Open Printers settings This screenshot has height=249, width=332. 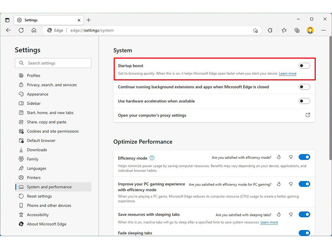click(x=53, y=178)
